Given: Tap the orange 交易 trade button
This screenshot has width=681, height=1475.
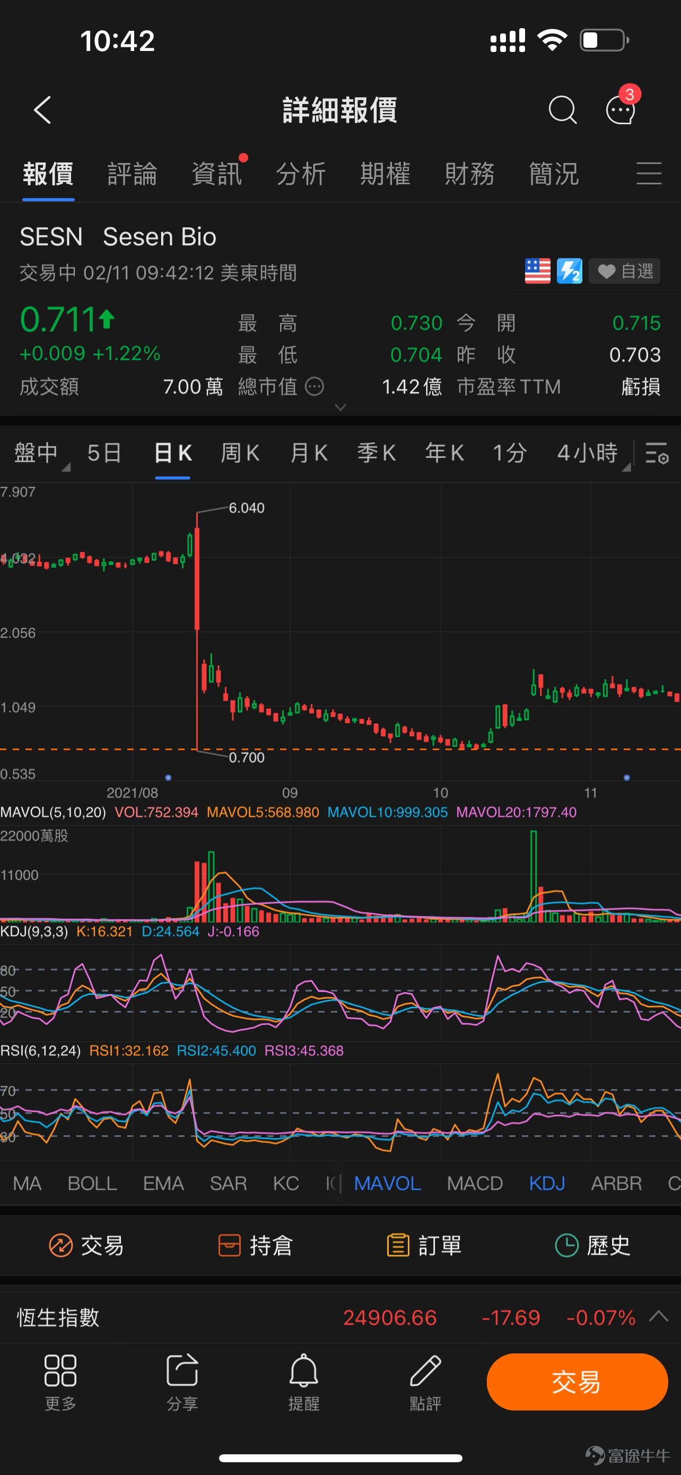Looking at the screenshot, I should (x=577, y=1382).
